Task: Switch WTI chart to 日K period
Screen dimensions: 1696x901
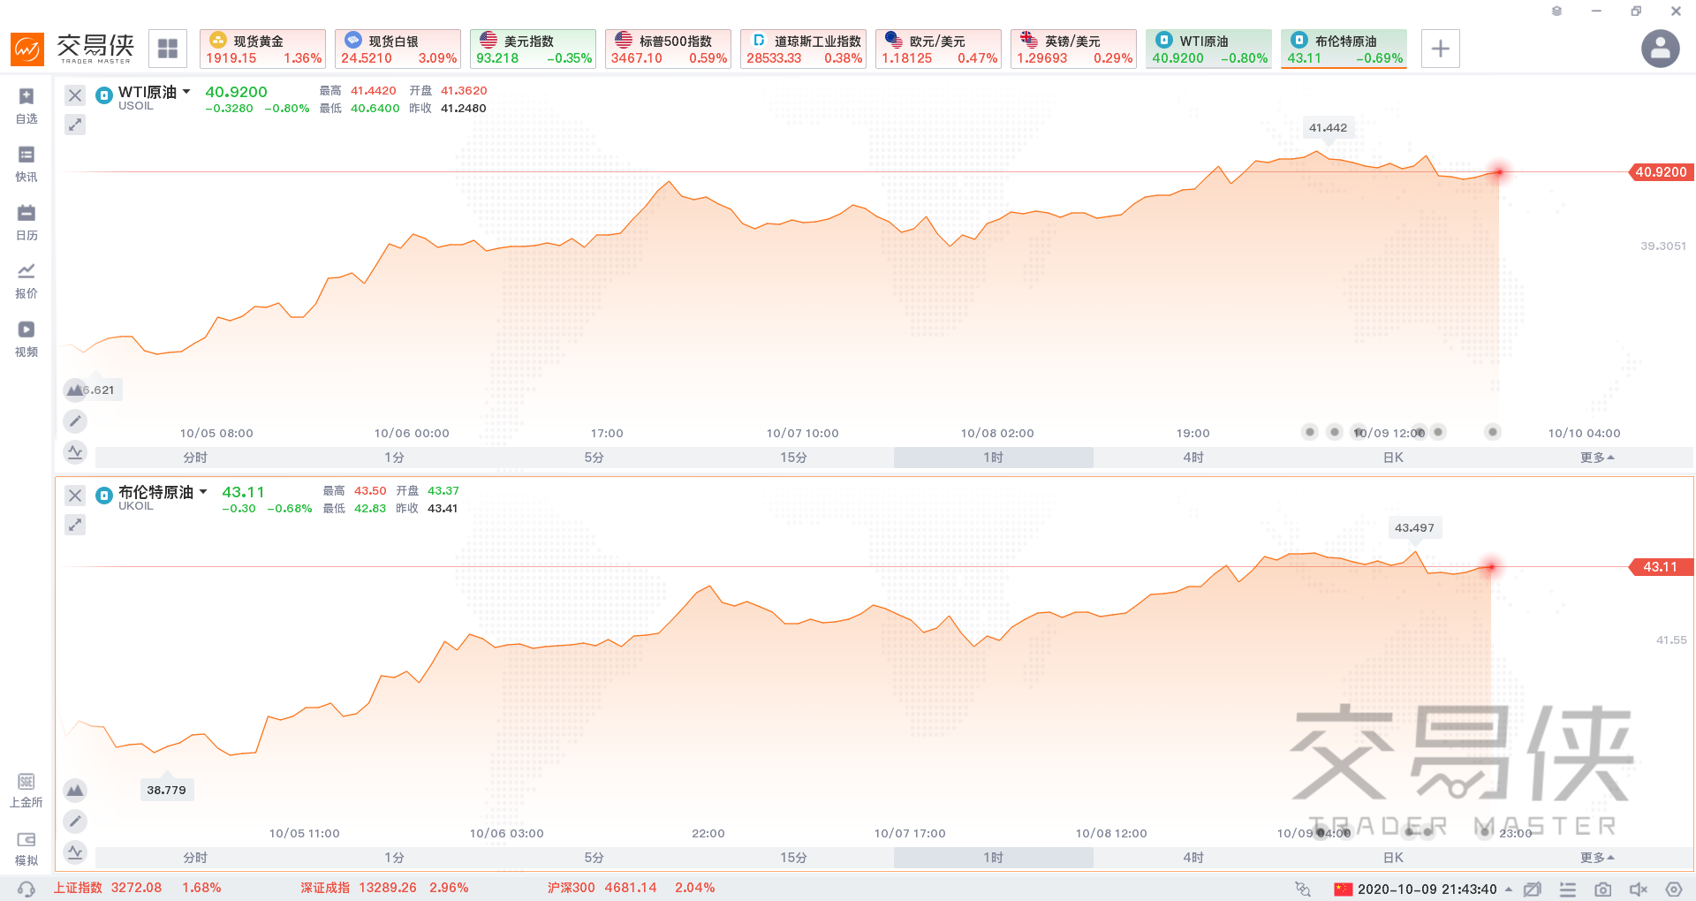Action: point(1393,458)
